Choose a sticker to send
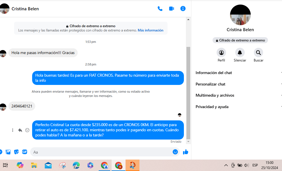The height and width of the screenshot is (171, 282). click(x=16, y=152)
